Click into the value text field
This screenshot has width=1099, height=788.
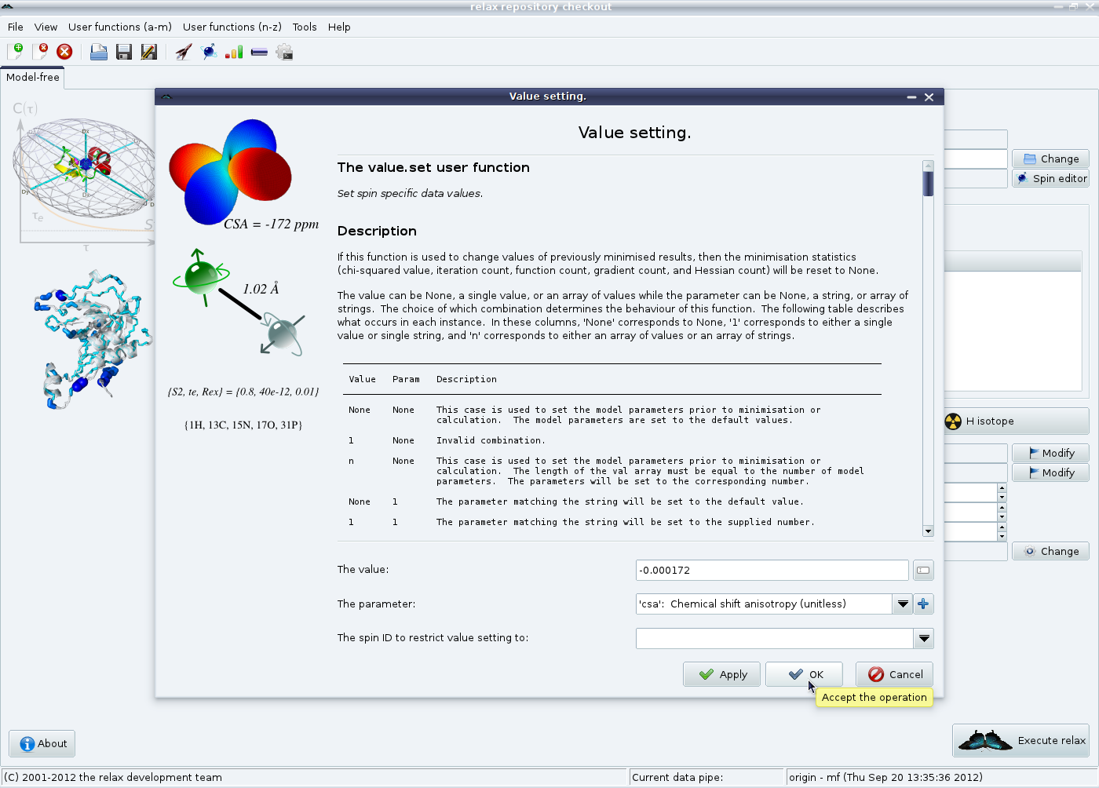pyautogui.click(x=772, y=570)
